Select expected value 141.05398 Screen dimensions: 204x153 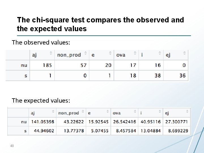click(42, 122)
